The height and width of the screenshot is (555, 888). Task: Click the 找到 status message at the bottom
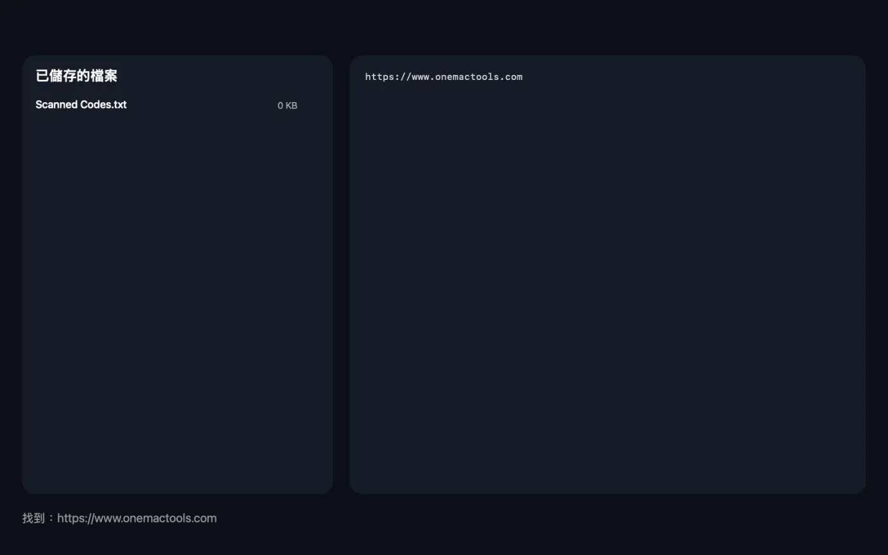119,518
